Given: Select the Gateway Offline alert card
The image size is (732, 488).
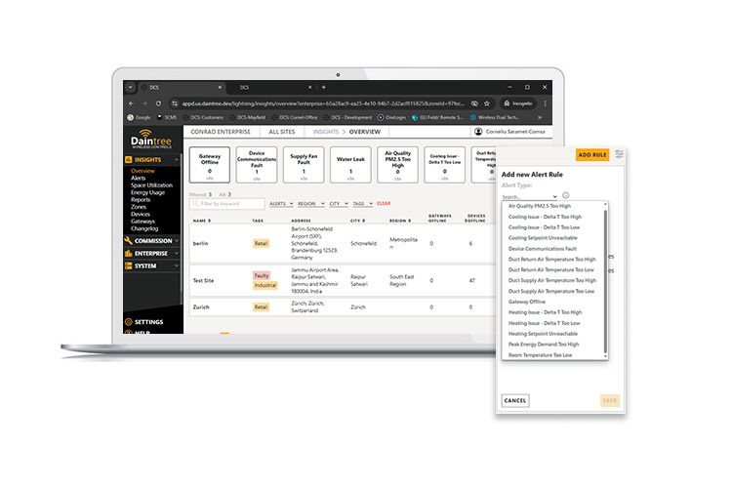Looking at the screenshot, I should 210,165.
